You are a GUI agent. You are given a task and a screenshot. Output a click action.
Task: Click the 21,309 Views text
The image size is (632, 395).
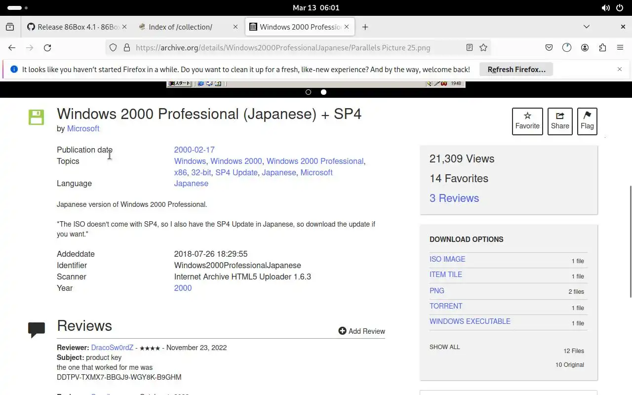click(462, 158)
